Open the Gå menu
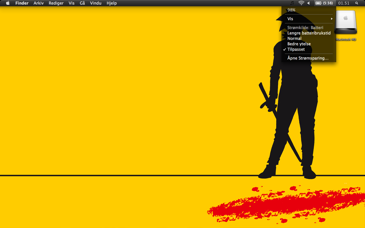The width and height of the screenshot is (365, 228). click(82, 3)
